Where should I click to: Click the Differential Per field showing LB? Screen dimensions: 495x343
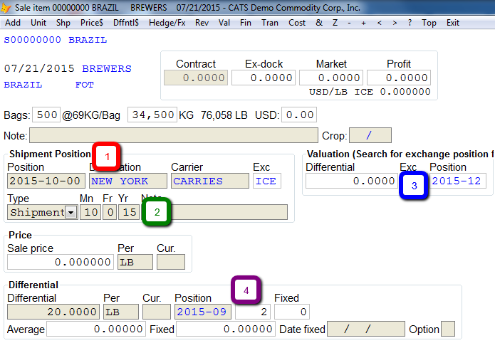pyautogui.click(x=121, y=312)
